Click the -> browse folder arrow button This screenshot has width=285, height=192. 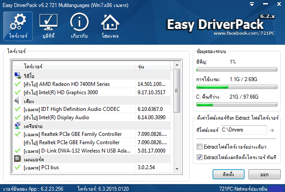tap(272, 130)
